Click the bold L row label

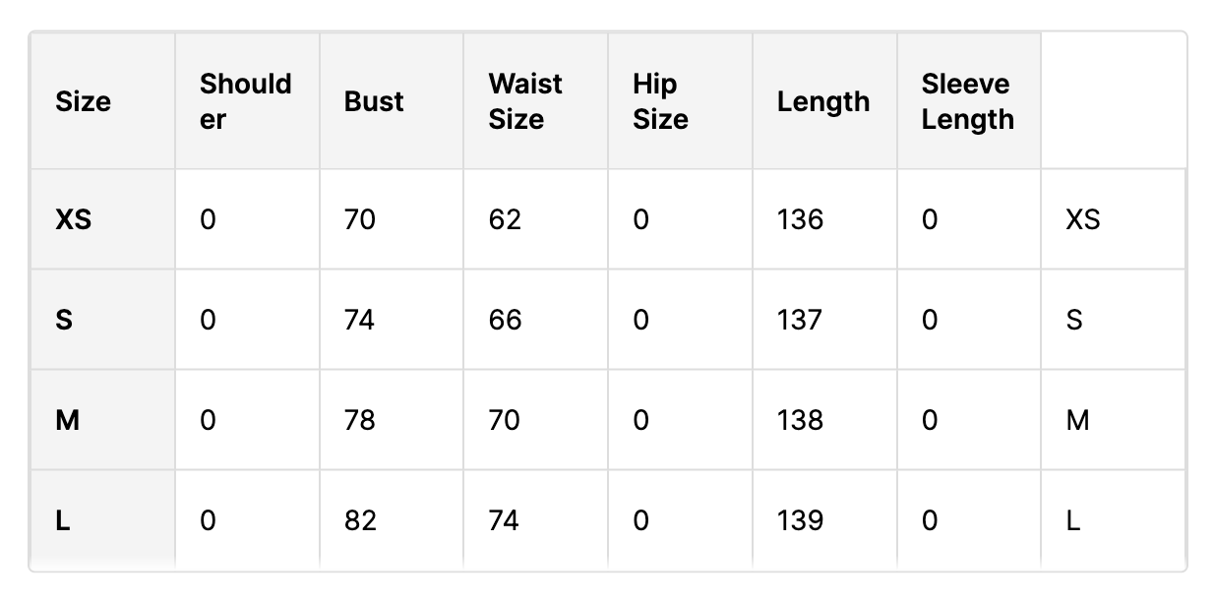click(x=63, y=521)
